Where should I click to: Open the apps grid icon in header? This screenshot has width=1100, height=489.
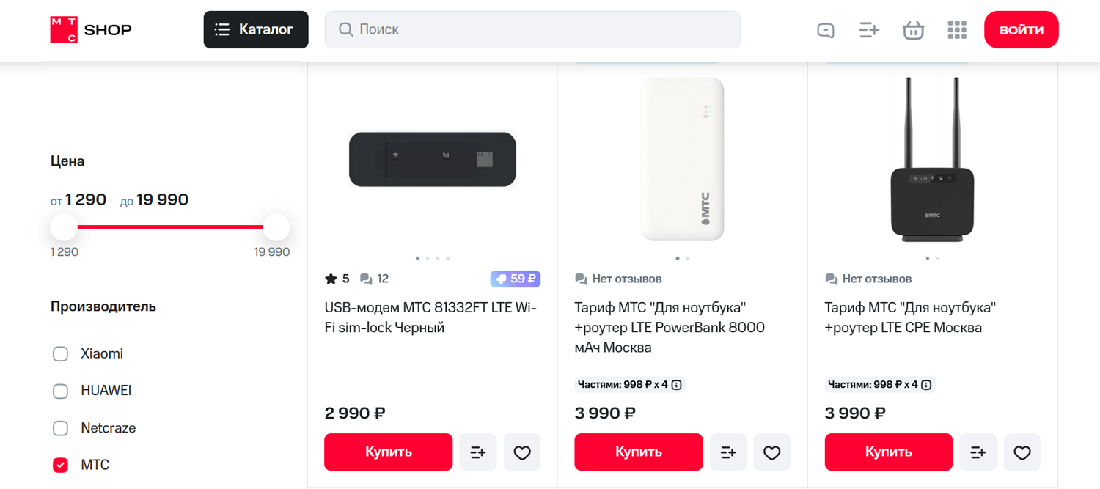click(x=957, y=29)
